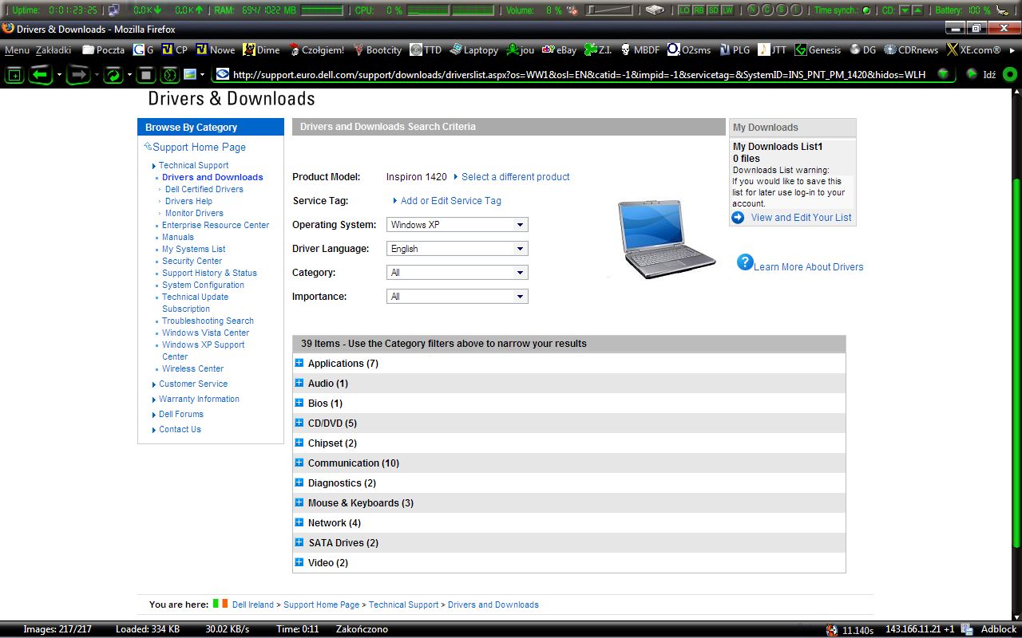Open the Driver Language dropdown

(x=457, y=249)
